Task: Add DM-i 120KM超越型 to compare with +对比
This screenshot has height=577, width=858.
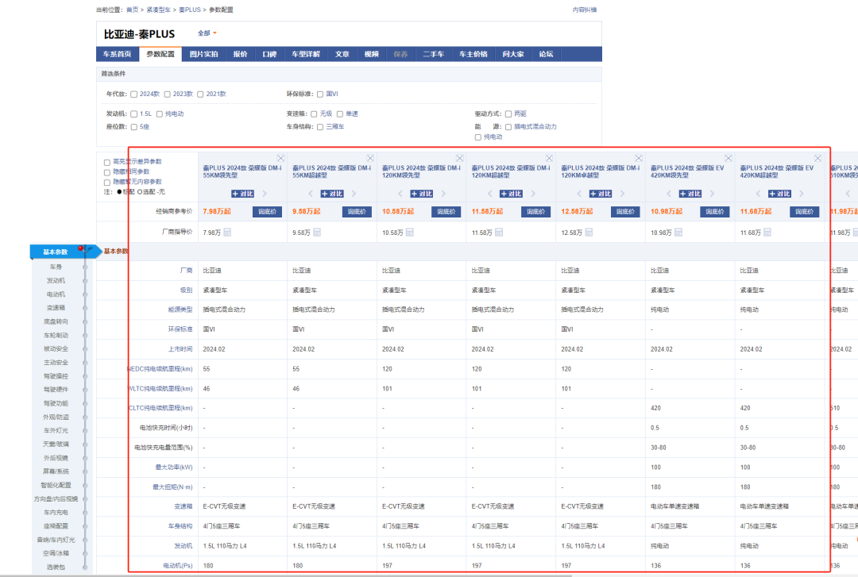Action: click(x=511, y=194)
